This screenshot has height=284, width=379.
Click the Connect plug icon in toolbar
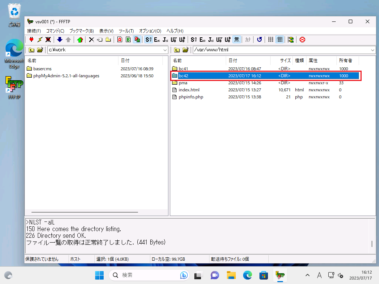tap(31, 40)
